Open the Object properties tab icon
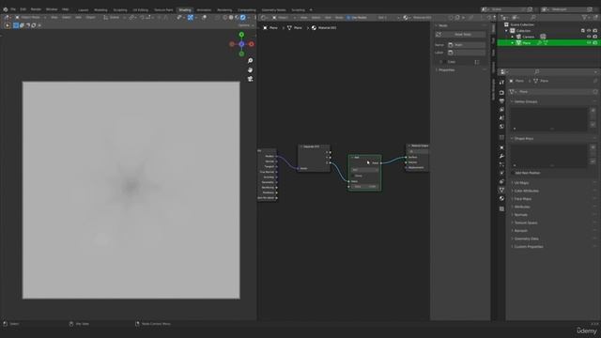Screen dimensions: 601x338 [x=501, y=147]
